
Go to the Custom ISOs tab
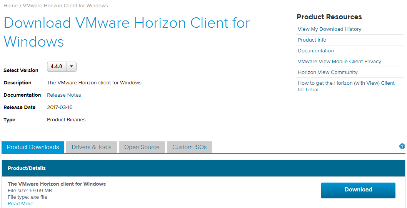point(189,147)
